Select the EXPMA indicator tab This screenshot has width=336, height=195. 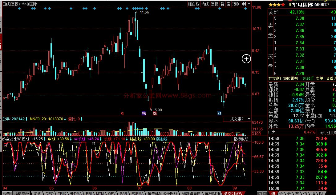[x=137, y=193]
